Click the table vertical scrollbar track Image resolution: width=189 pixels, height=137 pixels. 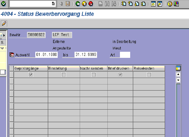point(178,110)
